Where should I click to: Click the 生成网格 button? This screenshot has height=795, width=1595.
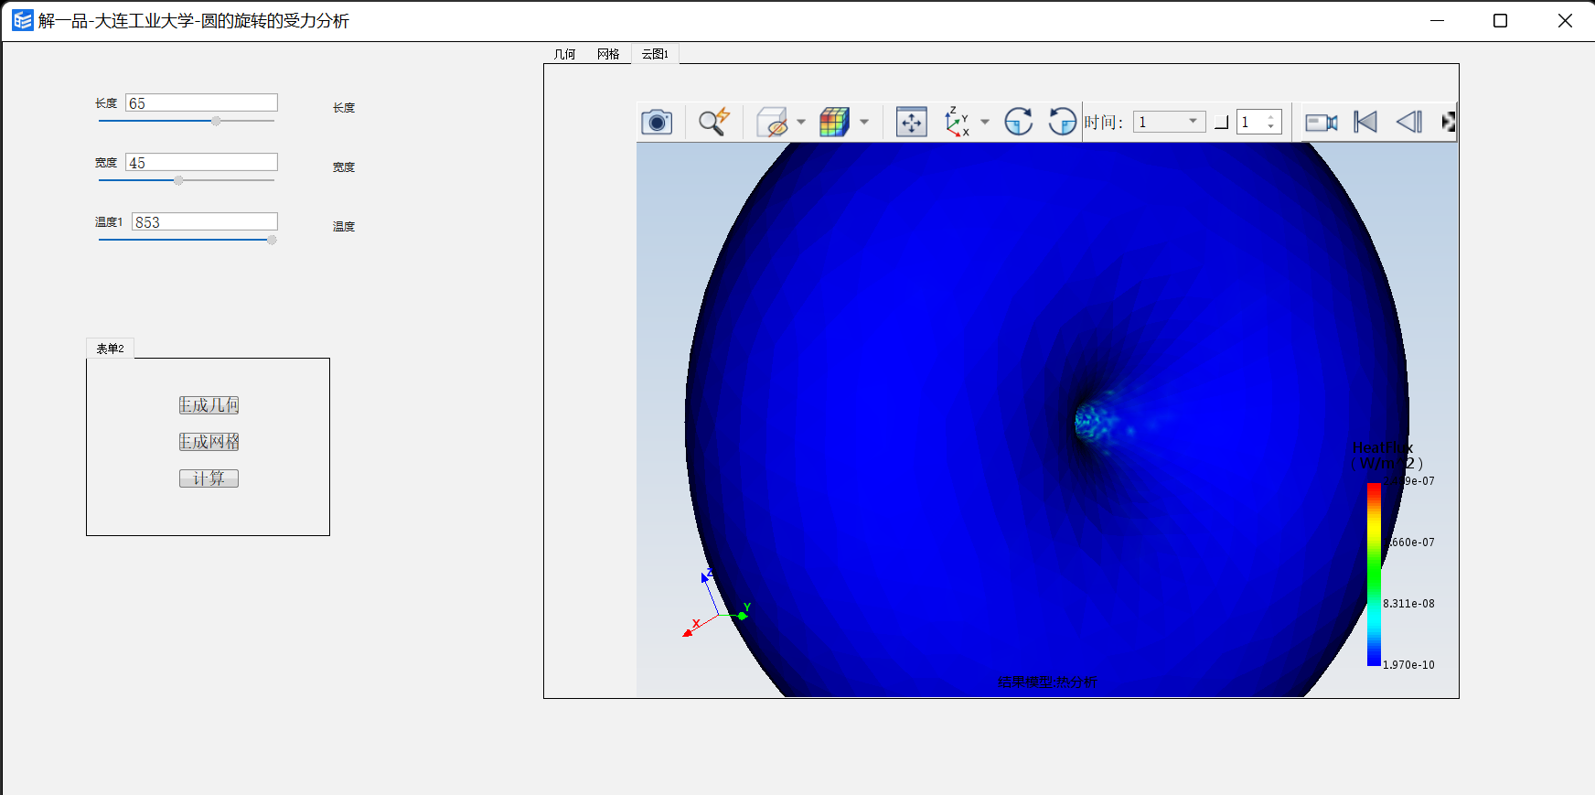click(x=209, y=442)
